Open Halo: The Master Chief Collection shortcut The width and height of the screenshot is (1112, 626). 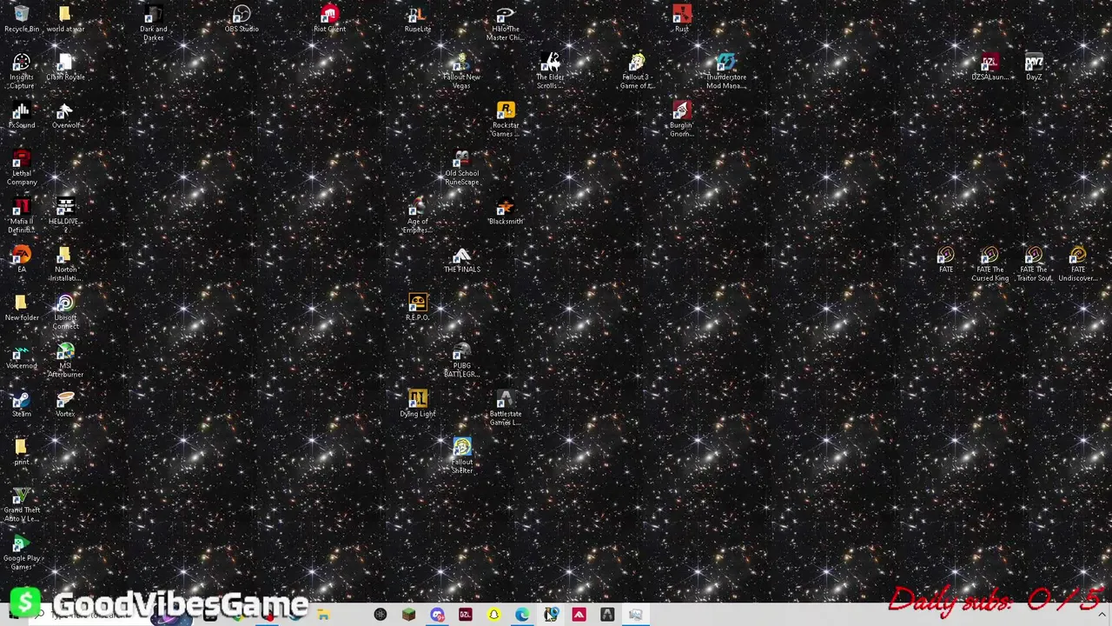point(506,23)
